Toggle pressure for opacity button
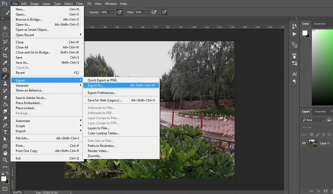The width and height of the screenshot is (333, 194). 119,12
